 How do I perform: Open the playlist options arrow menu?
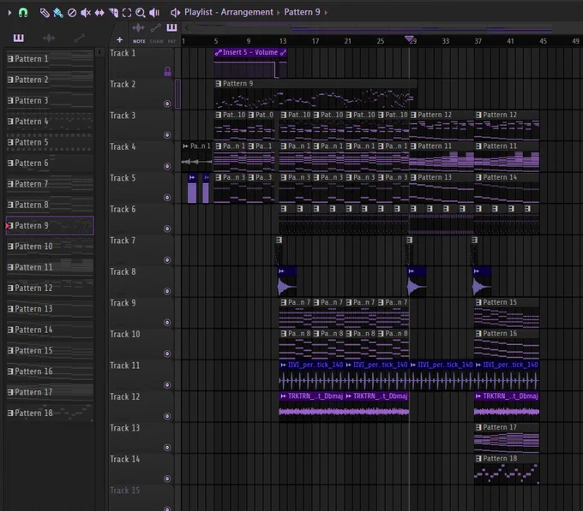(9, 13)
